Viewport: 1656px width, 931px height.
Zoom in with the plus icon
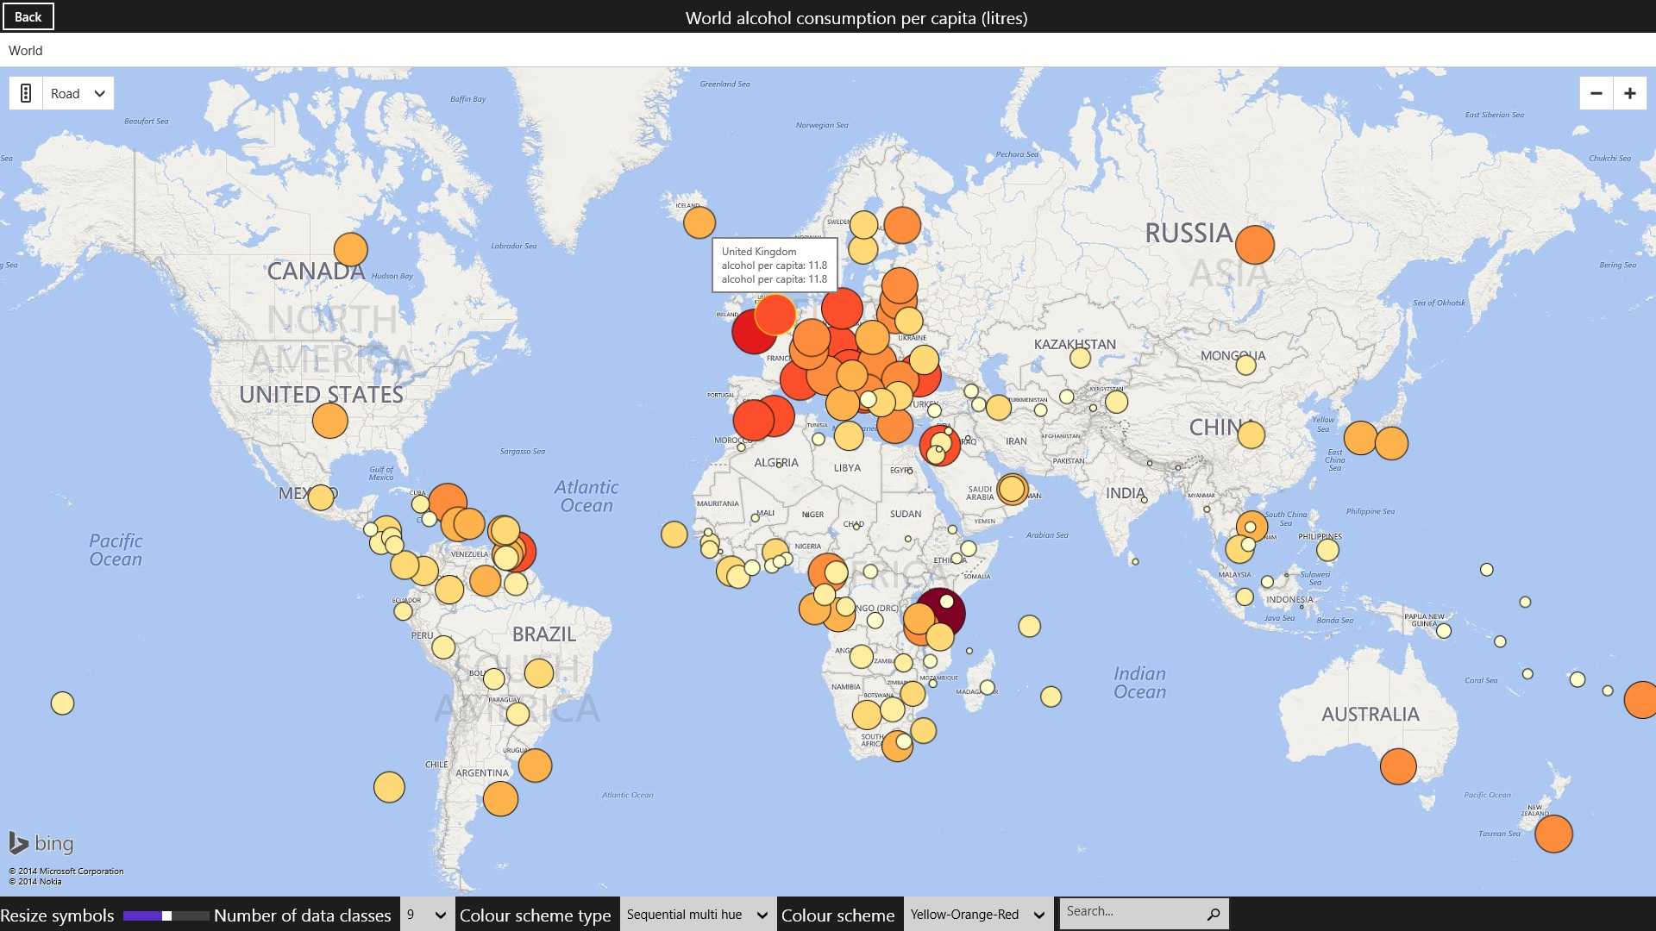pos(1629,93)
